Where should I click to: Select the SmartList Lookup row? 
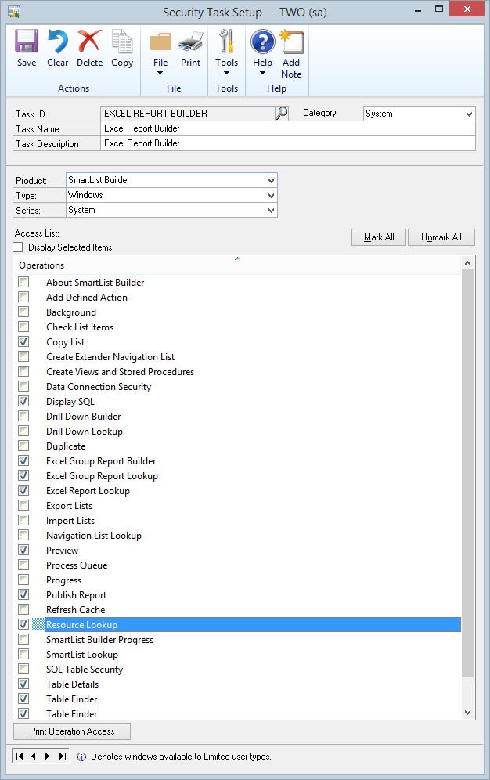click(237, 654)
